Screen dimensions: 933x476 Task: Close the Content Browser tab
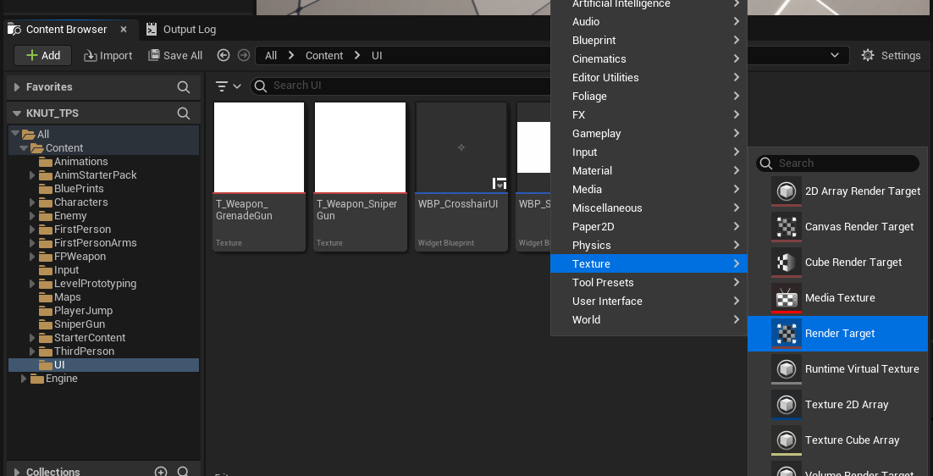123,29
